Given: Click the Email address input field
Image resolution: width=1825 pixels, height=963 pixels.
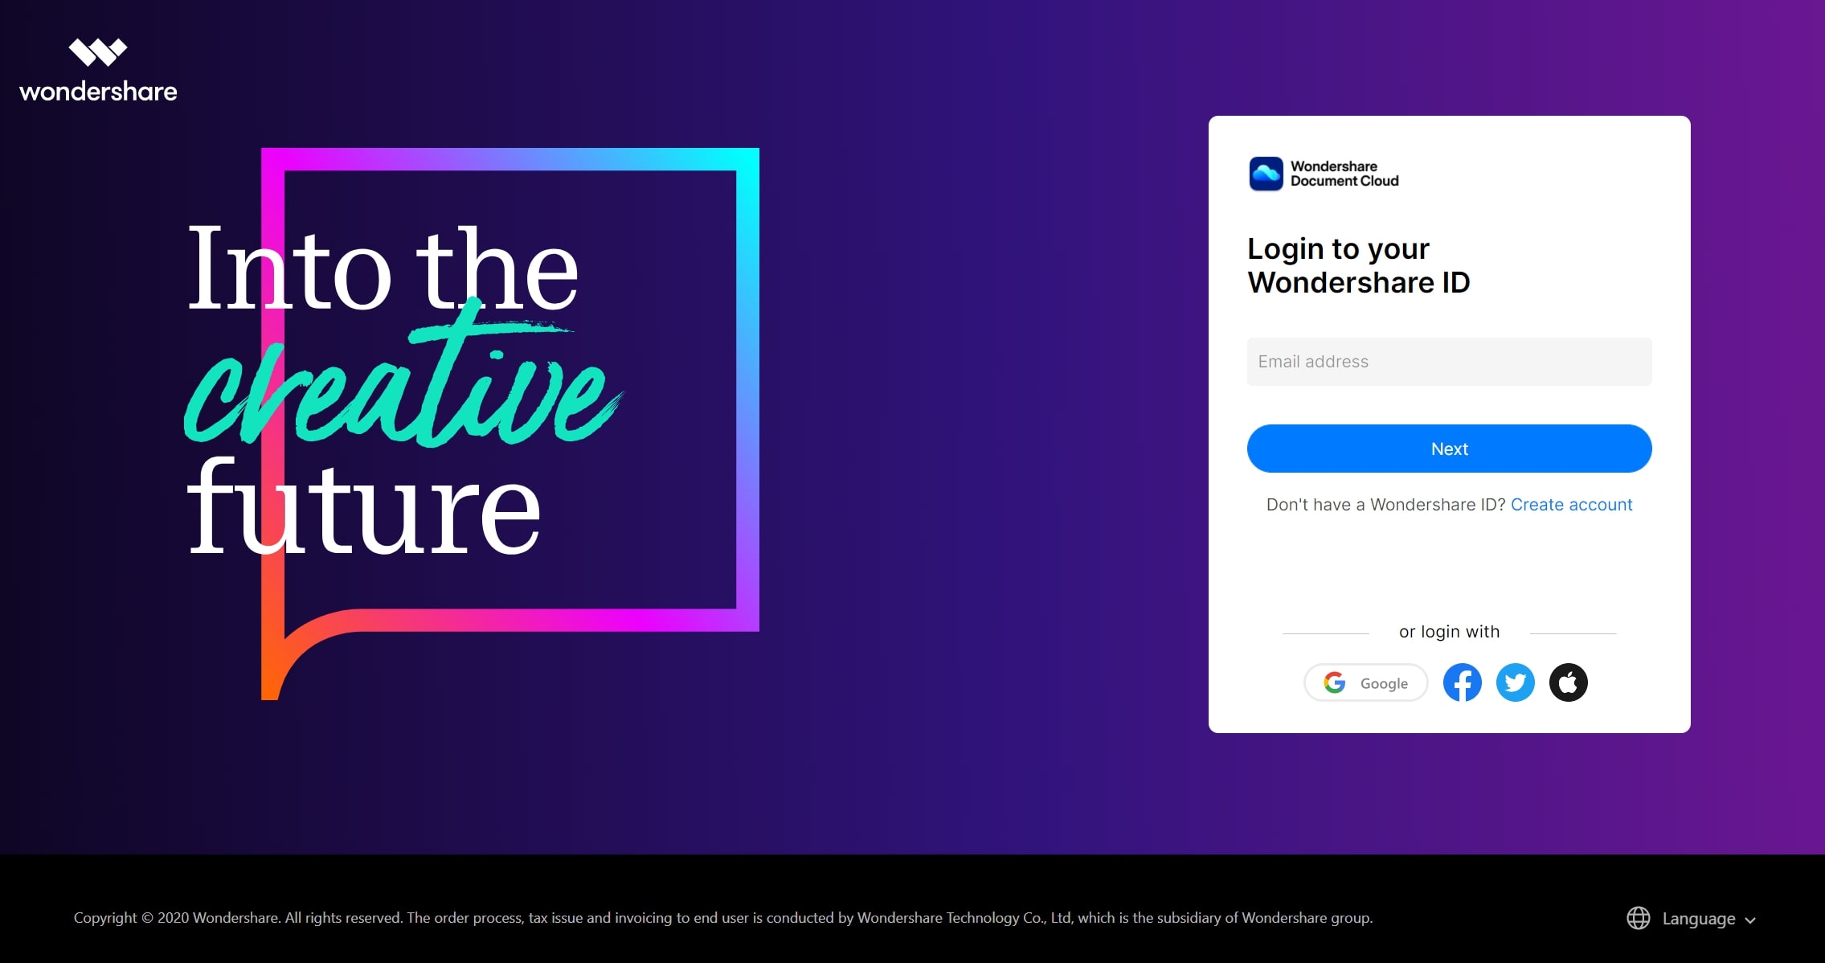Looking at the screenshot, I should coord(1450,362).
